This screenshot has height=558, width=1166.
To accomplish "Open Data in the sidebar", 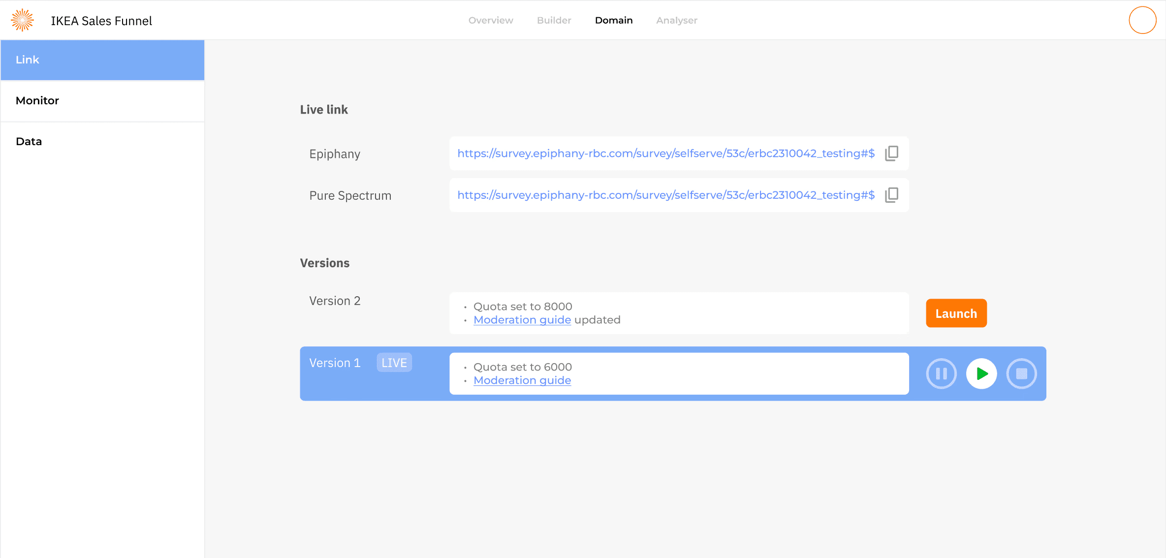I will (x=102, y=142).
